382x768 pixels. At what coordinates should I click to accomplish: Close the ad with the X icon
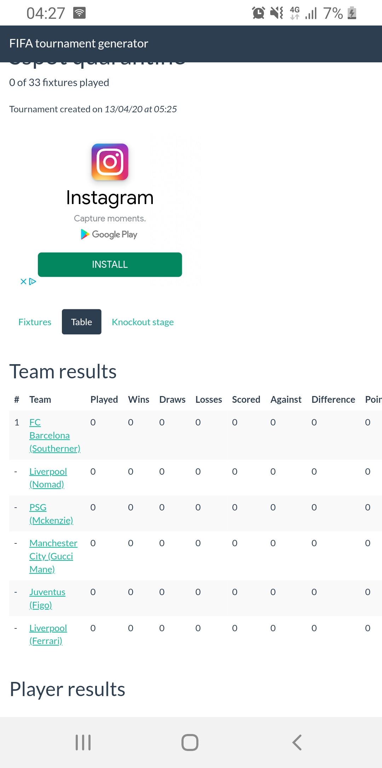[23, 282]
